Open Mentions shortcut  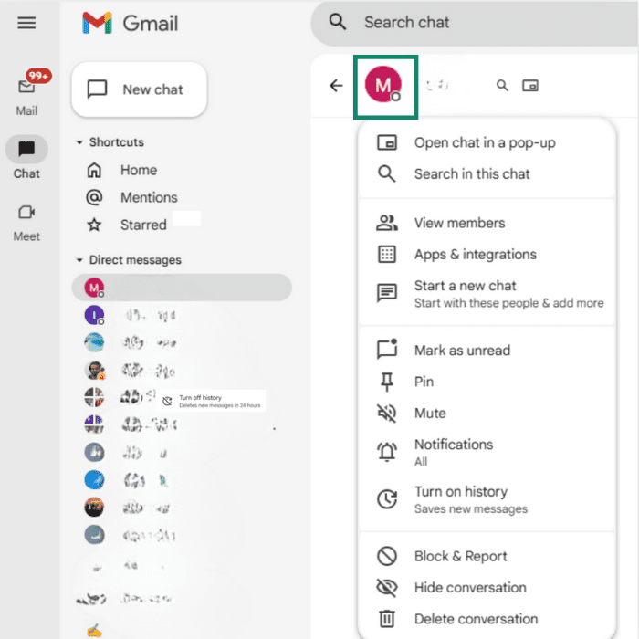click(149, 197)
